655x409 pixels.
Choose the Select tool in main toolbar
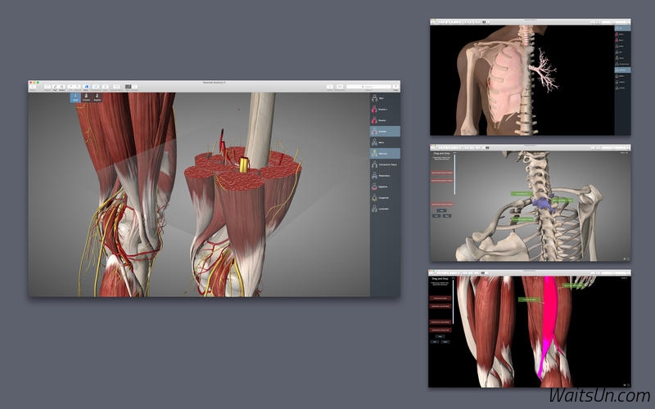pyautogui.click(x=62, y=88)
